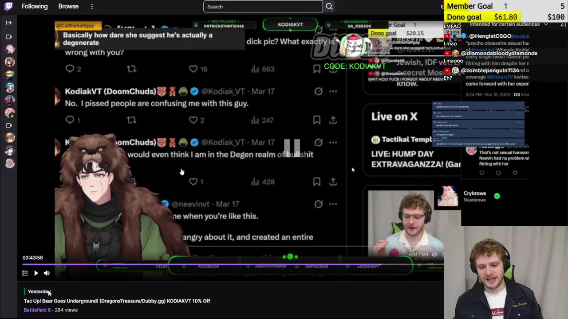Like the tweet showing 2 likes
The width and height of the screenshot is (568, 319).
(193, 120)
